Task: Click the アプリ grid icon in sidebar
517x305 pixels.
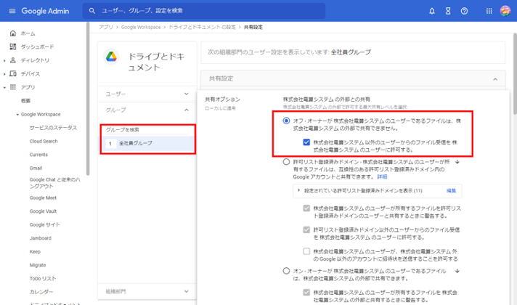Action: [x=13, y=87]
